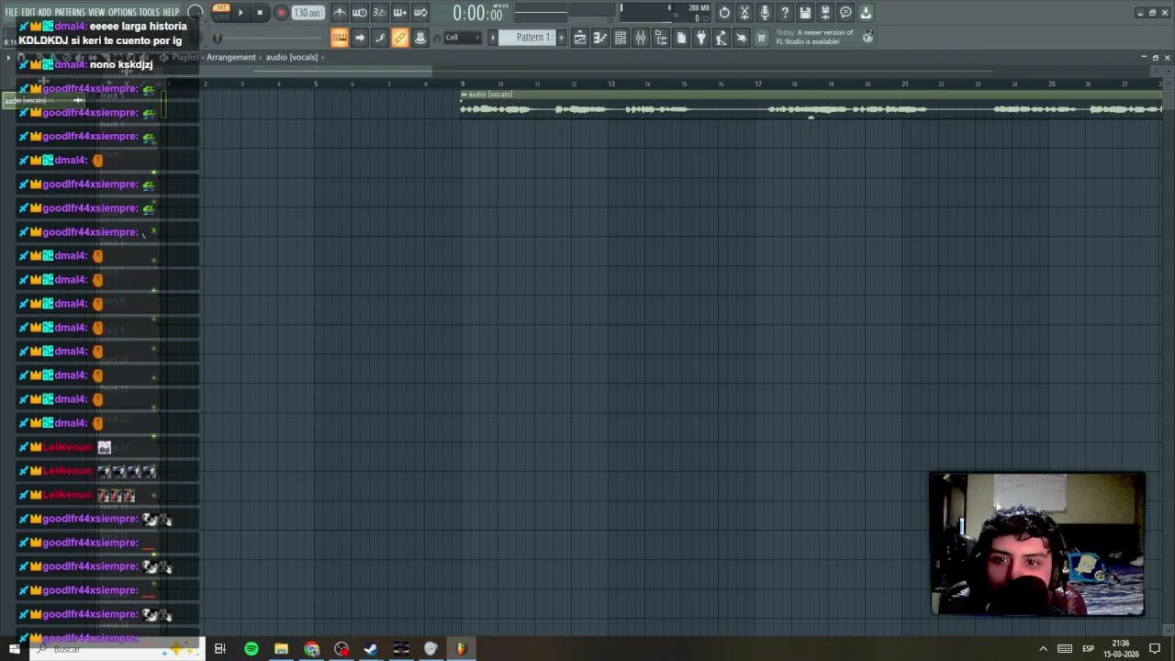Click the tempo tapper icon
Screen dimensions: 1175x661
coord(722,38)
